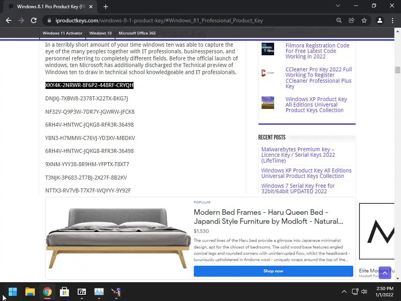This screenshot has width=401, height=301.
Task: Click key NTTX3-RV7VB-T7X7F-WQYYY-9Y92F
Action: tap(88, 191)
